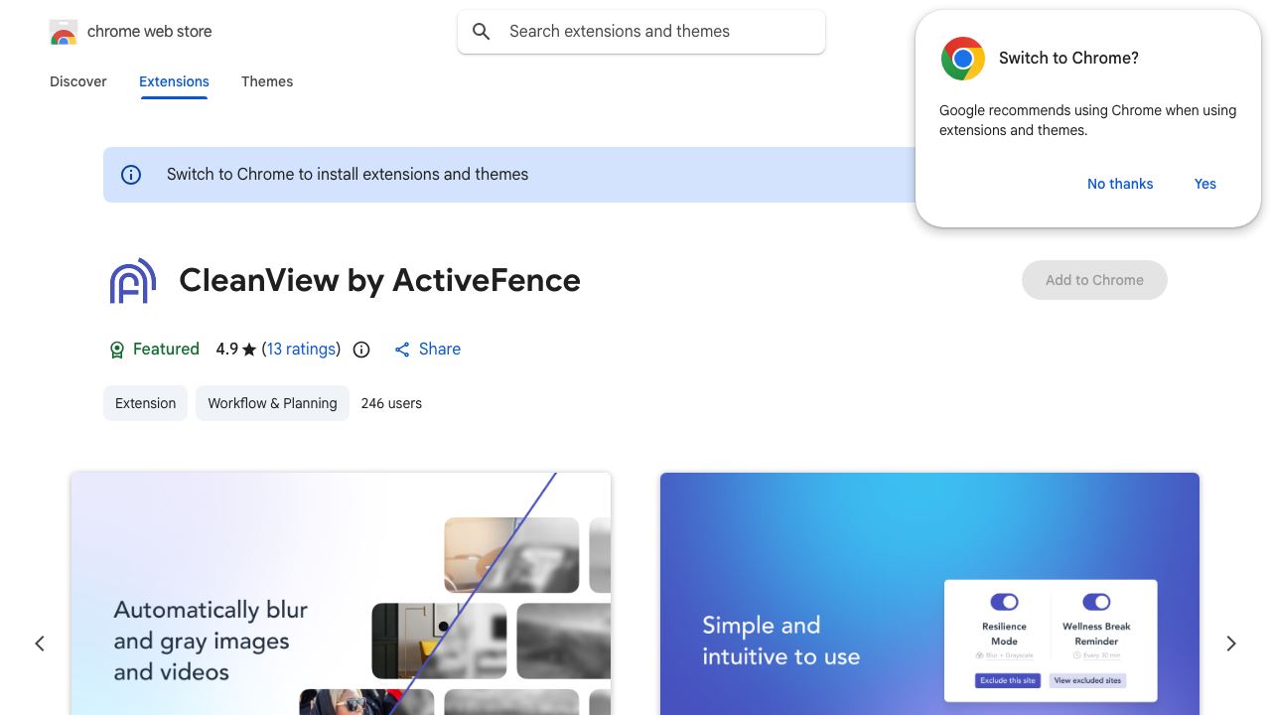Click the 4.9 rating value

[227, 350]
